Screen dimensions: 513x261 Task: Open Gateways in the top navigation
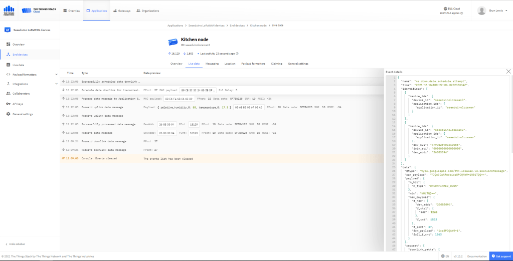(x=121, y=11)
